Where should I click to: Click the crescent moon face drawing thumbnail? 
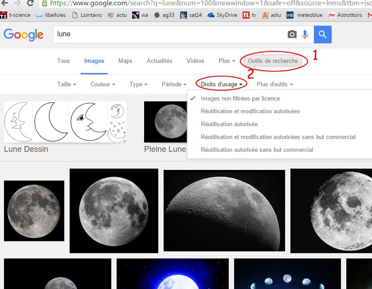tap(88, 122)
